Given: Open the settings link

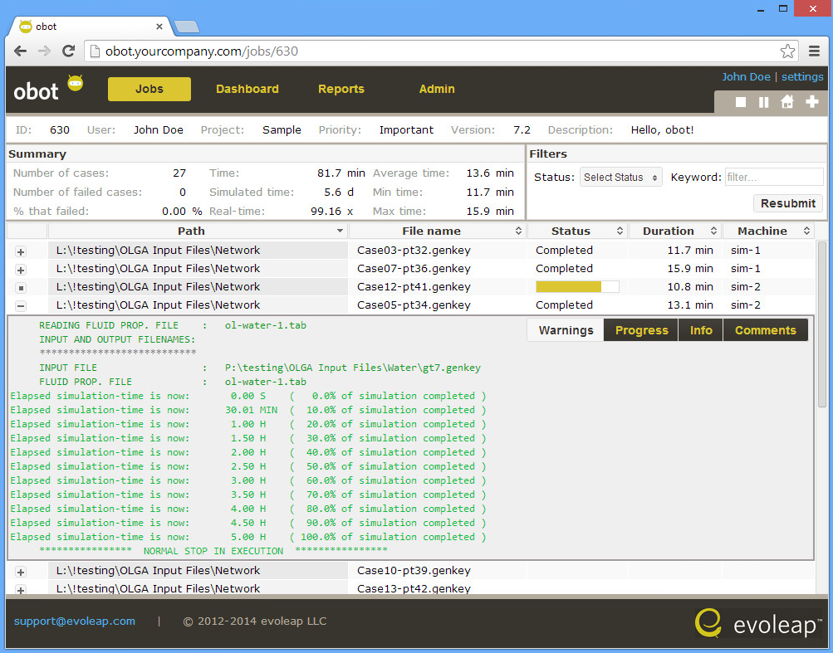Looking at the screenshot, I should click(x=802, y=76).
